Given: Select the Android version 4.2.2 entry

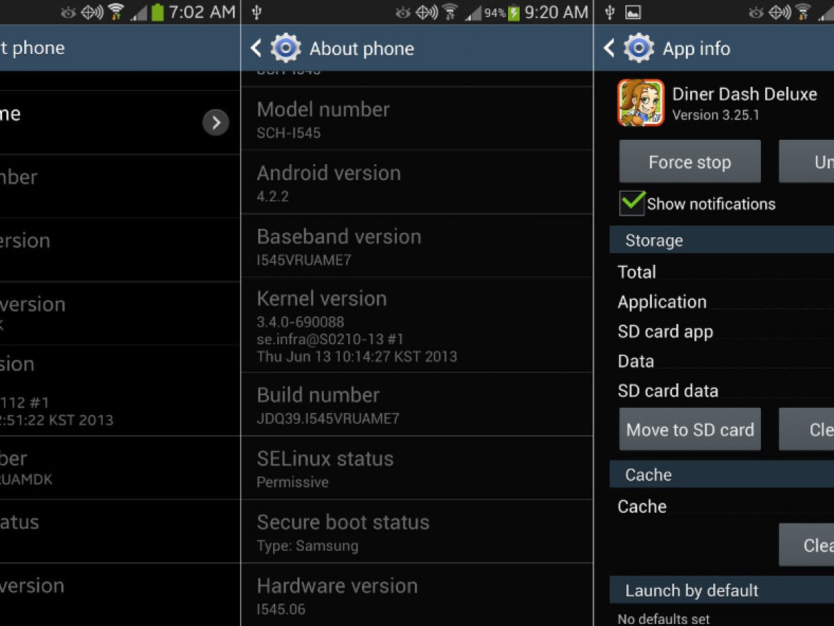Looking at the screenshot, I should pyautogui.click(x=417, y=182).
